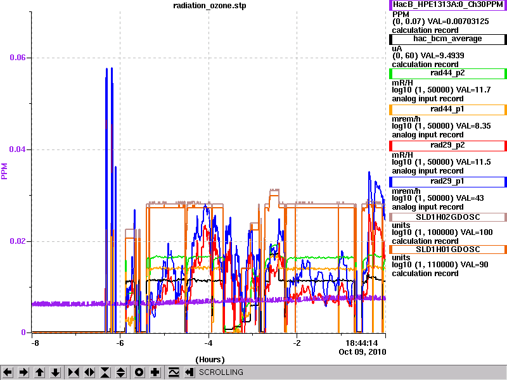This screenshot has width=507, height=380.
Task: Select the red rad29_p2 curve legend
Action: click(448, 146)
